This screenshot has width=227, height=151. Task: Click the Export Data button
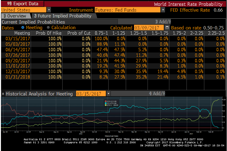[22, 4]
